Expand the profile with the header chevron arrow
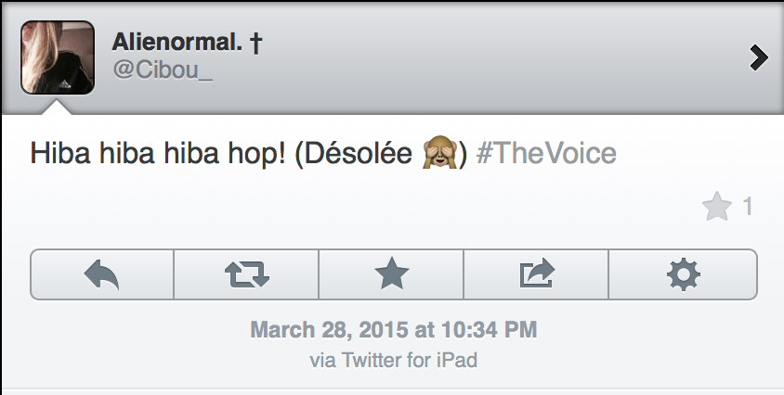784x395 pixels. point(759,58)
